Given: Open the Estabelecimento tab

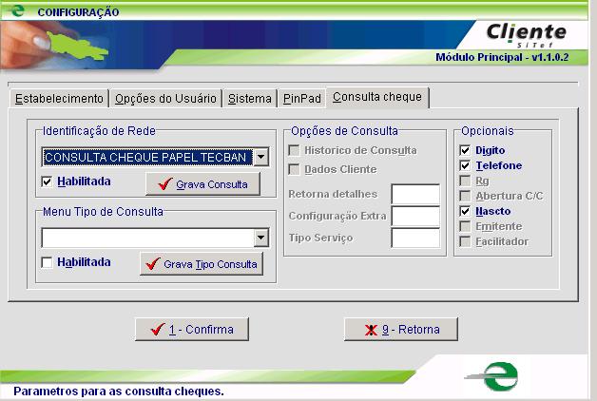Looking at the screenshot, I should [x=58, y=98].
